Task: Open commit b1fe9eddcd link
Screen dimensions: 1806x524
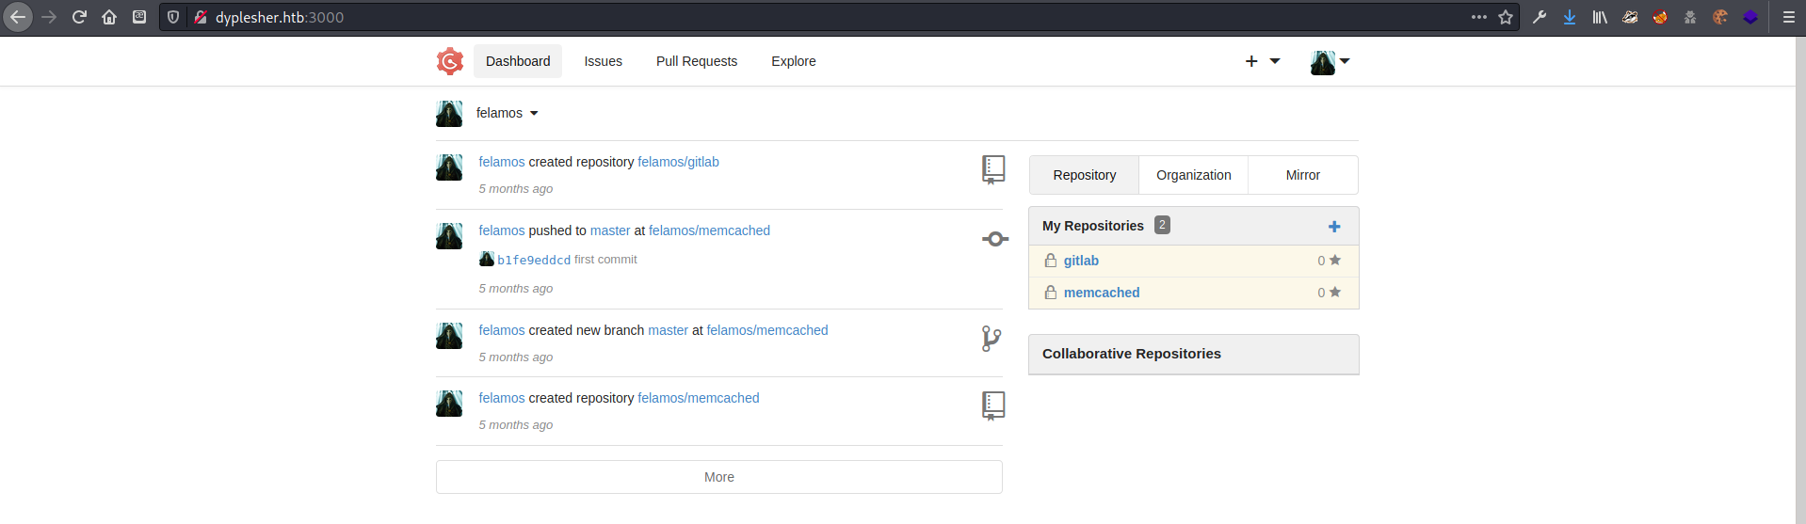Action: point(533,261)
